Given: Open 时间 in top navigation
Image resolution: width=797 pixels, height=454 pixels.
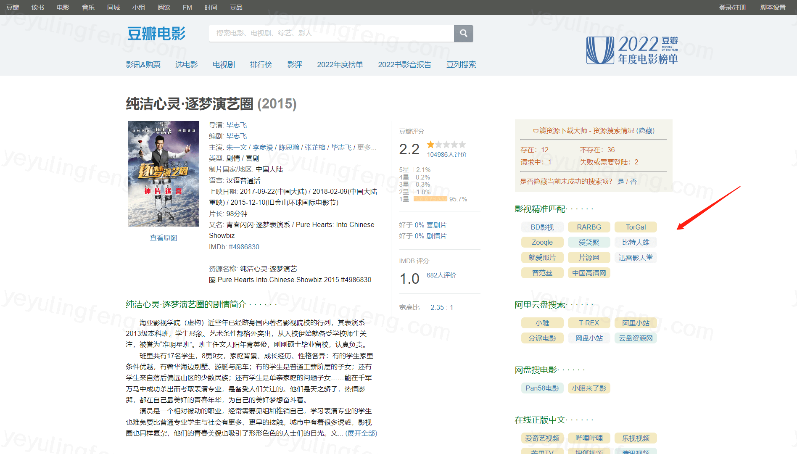Looking at the screenshot, I should point(211,7).
